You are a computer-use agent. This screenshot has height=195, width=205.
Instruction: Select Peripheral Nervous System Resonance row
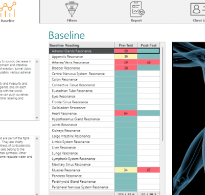tap(104, 187)
